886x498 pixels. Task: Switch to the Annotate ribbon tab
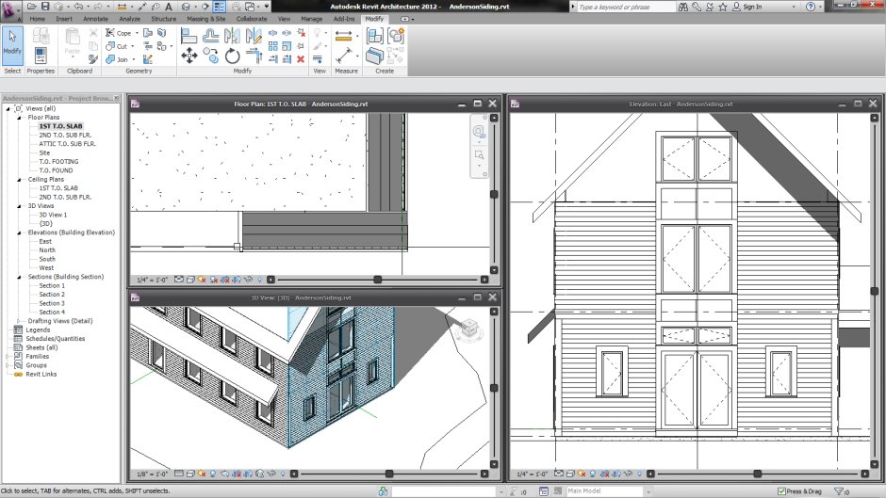coord(95,19)
